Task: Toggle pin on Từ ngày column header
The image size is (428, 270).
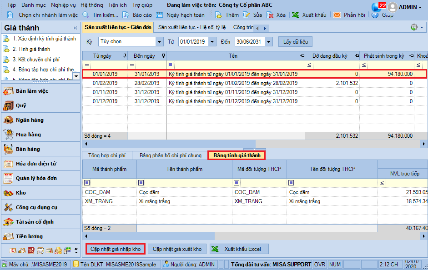Action: 124,56
